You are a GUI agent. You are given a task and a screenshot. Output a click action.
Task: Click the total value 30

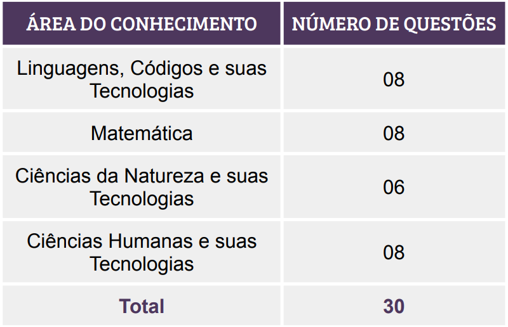(394, 305)
